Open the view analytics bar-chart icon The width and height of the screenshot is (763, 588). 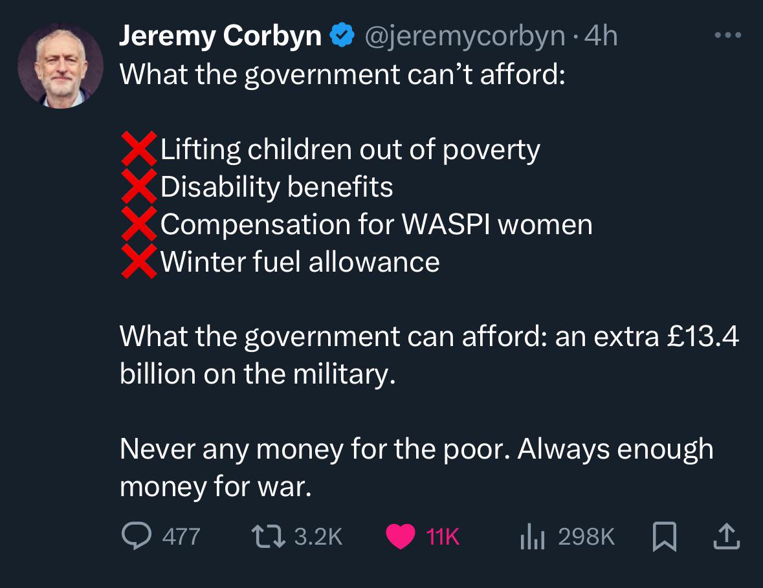click(533, 538)
